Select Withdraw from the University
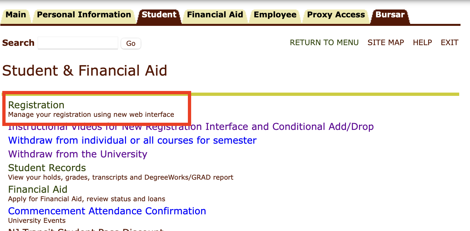Screen dimensions: 470x231 (78, 154)
